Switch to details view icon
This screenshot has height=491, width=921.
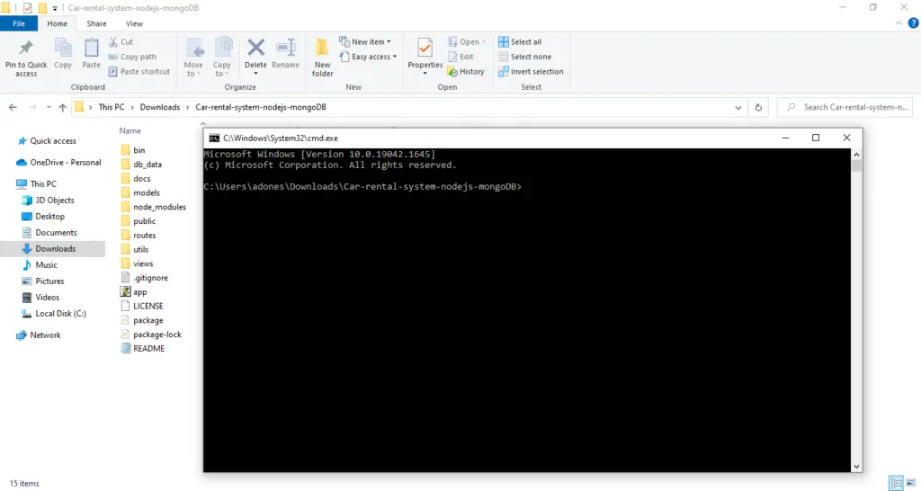coord(897,483)
